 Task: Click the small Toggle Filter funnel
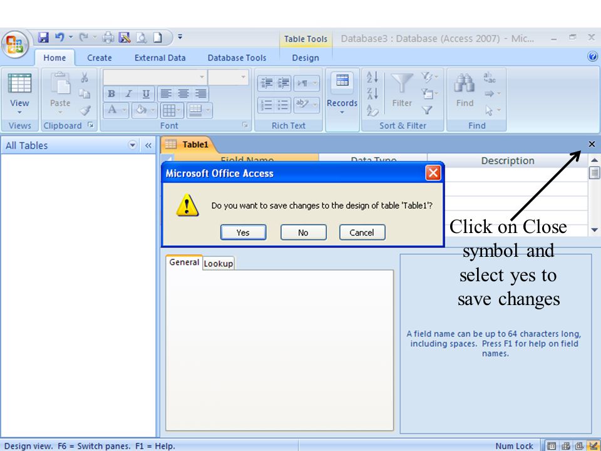click(x=427, y=110)
